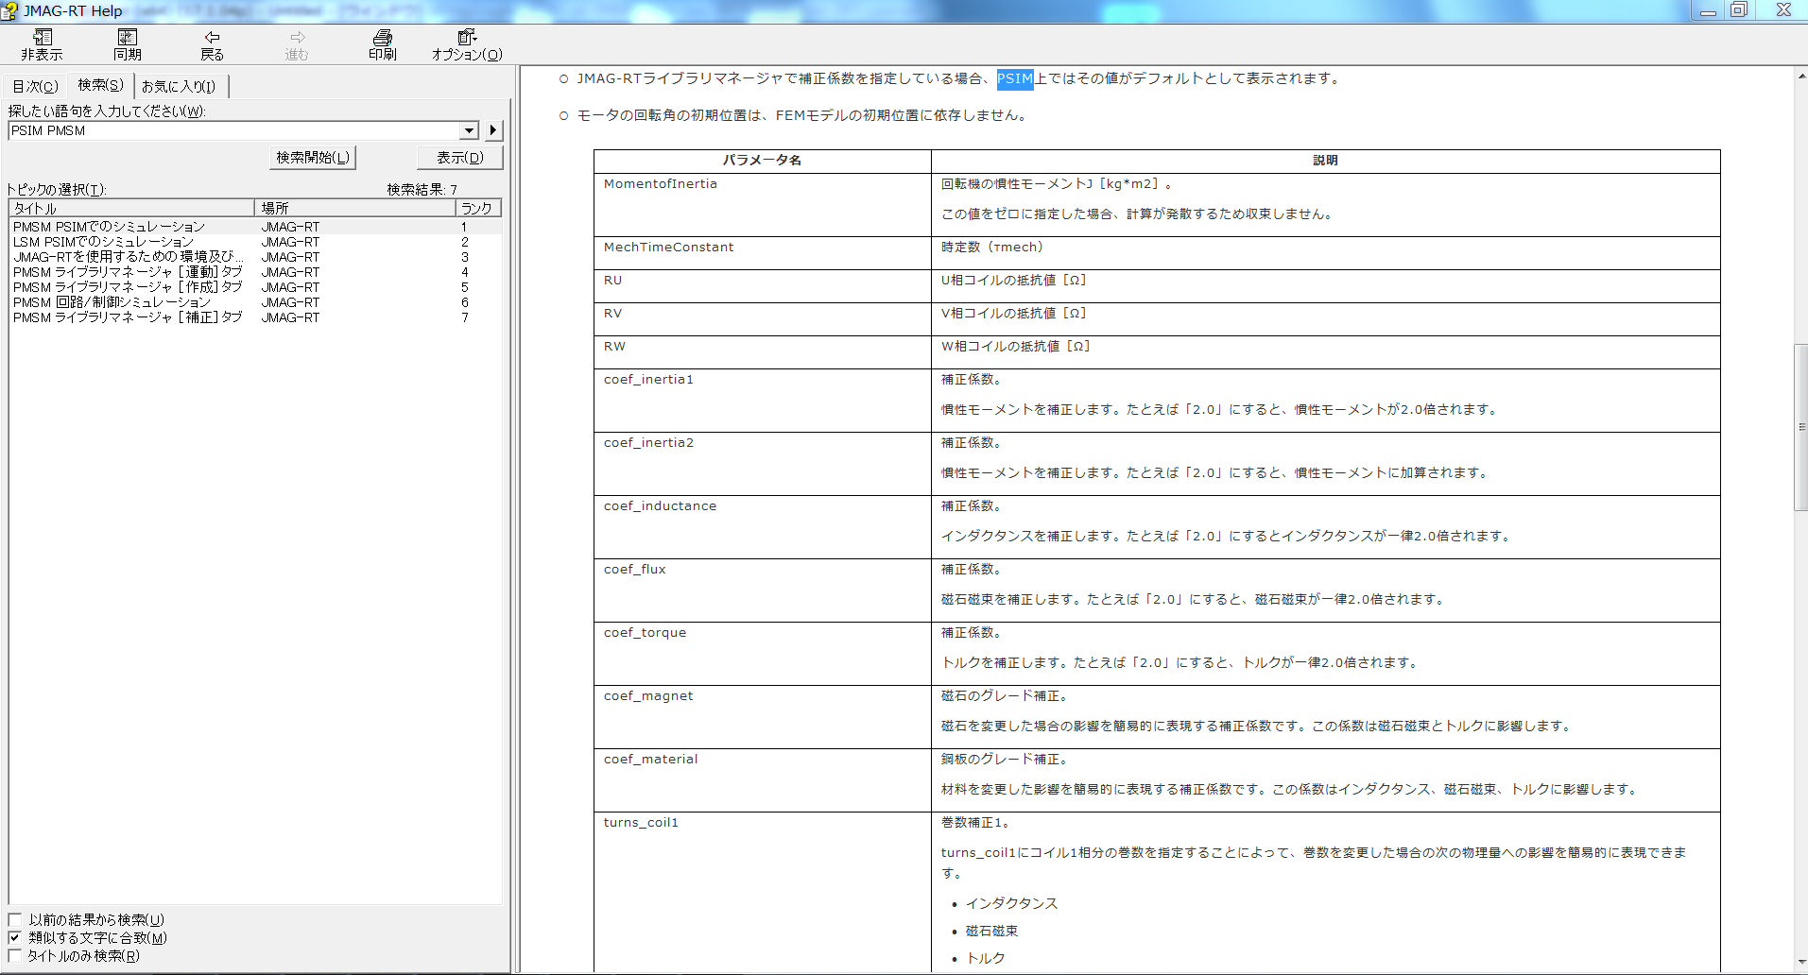
Task: Click the 戻る (Back) arrow icon
Action: pyautogui.click(x=212, y=38)
